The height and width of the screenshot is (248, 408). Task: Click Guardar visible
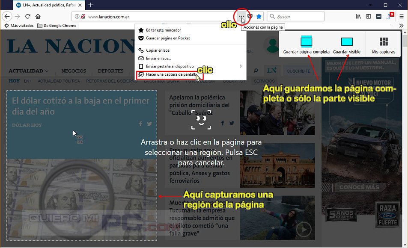point(347,45)
